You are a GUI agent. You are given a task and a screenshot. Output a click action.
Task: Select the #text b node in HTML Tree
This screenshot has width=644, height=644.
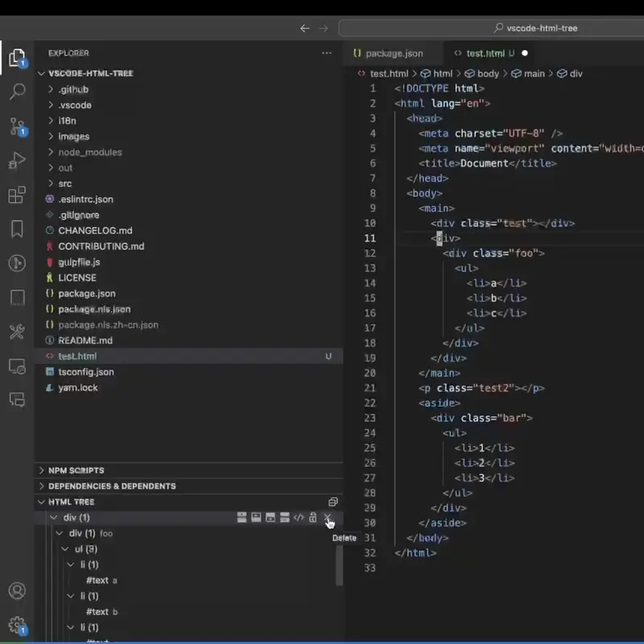point(188,612)
